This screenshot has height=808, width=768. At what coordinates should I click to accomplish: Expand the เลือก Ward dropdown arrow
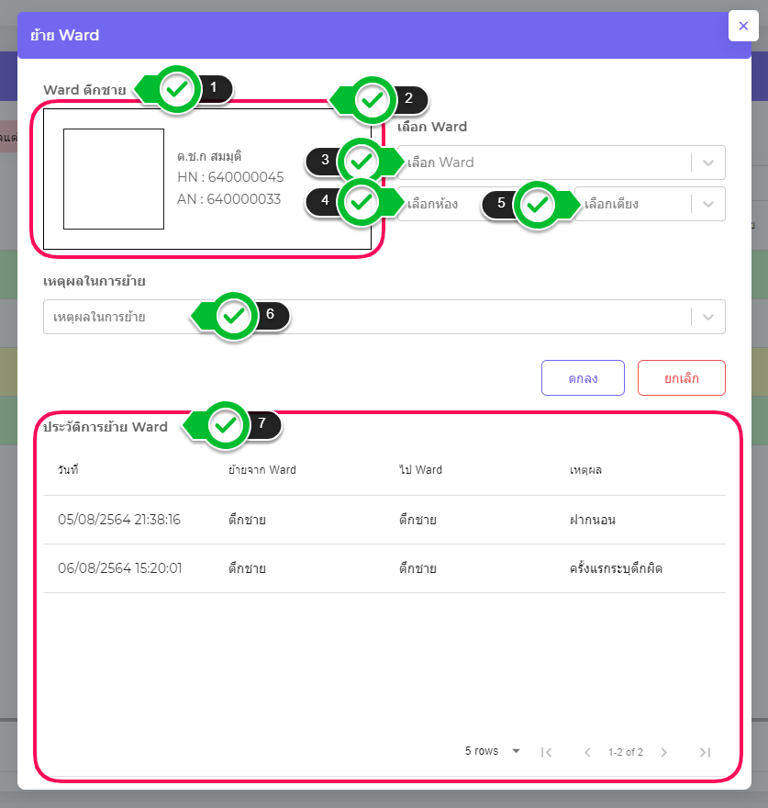click(707, 163)
